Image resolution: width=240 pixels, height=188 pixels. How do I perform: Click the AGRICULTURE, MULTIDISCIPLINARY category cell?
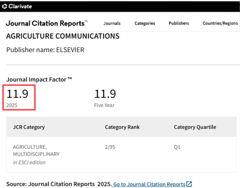click(36, 150)
